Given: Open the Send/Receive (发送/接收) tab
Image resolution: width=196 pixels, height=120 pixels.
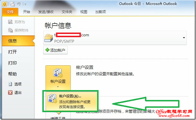Looking at the screenshot, I should pyautogui.click(x=46, y=12).
